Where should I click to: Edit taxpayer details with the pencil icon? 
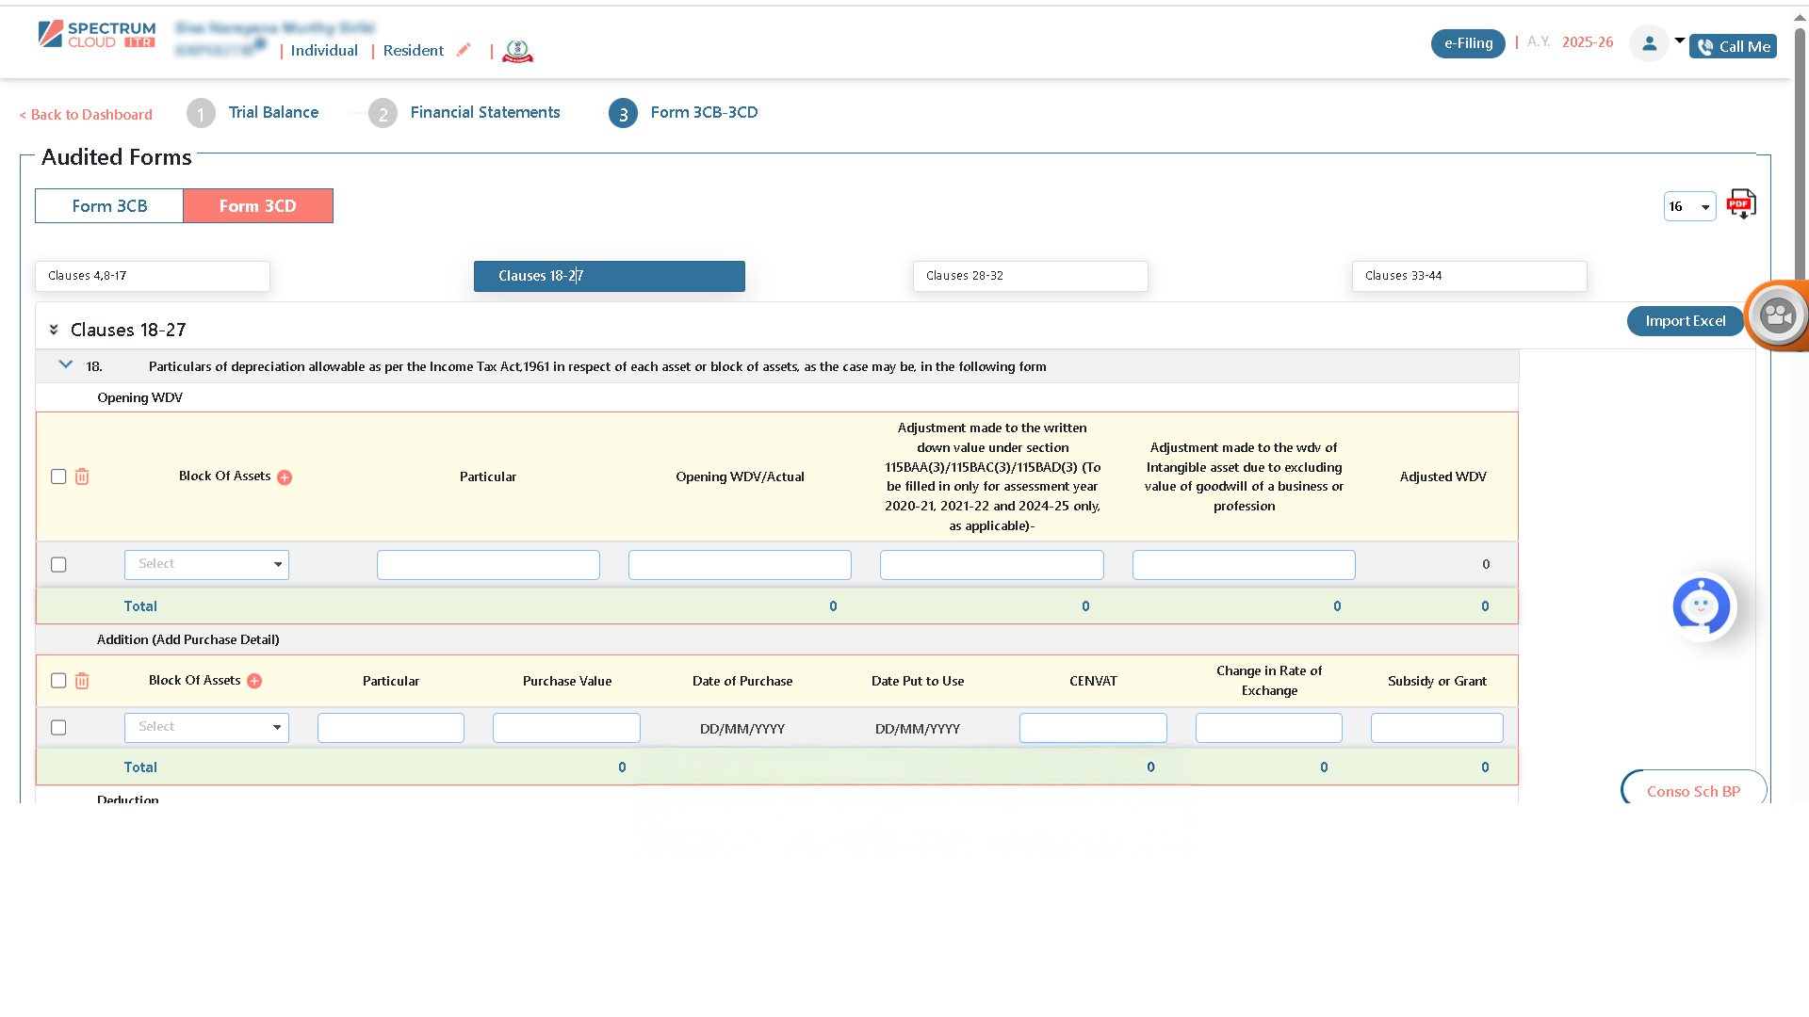tap(464, 50)
